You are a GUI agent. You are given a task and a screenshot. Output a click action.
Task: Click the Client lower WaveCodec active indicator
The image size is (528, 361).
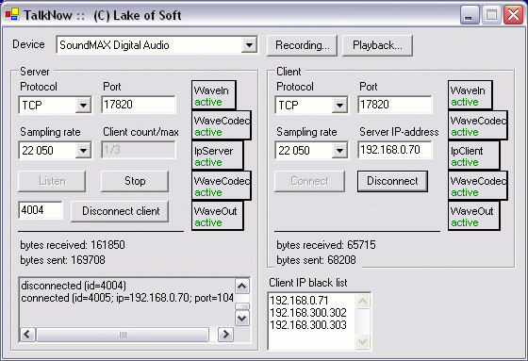coord(478,186)
